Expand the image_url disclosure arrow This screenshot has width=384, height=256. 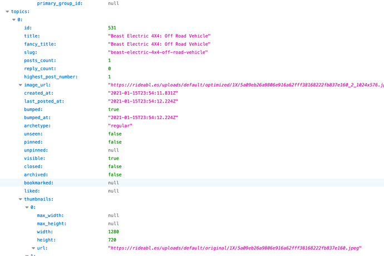(x=21, y=85)
